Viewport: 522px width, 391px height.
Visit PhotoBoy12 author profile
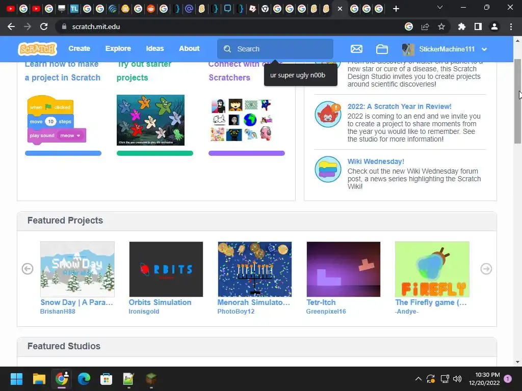[x=236, y=312]
